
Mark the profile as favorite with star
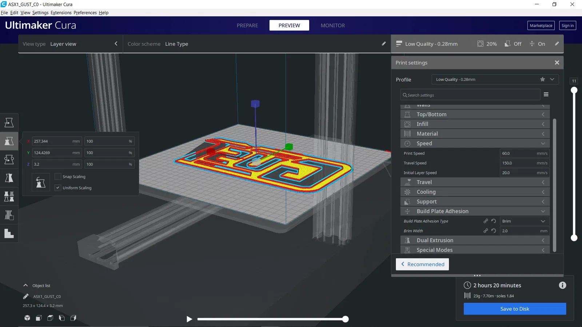542,79
